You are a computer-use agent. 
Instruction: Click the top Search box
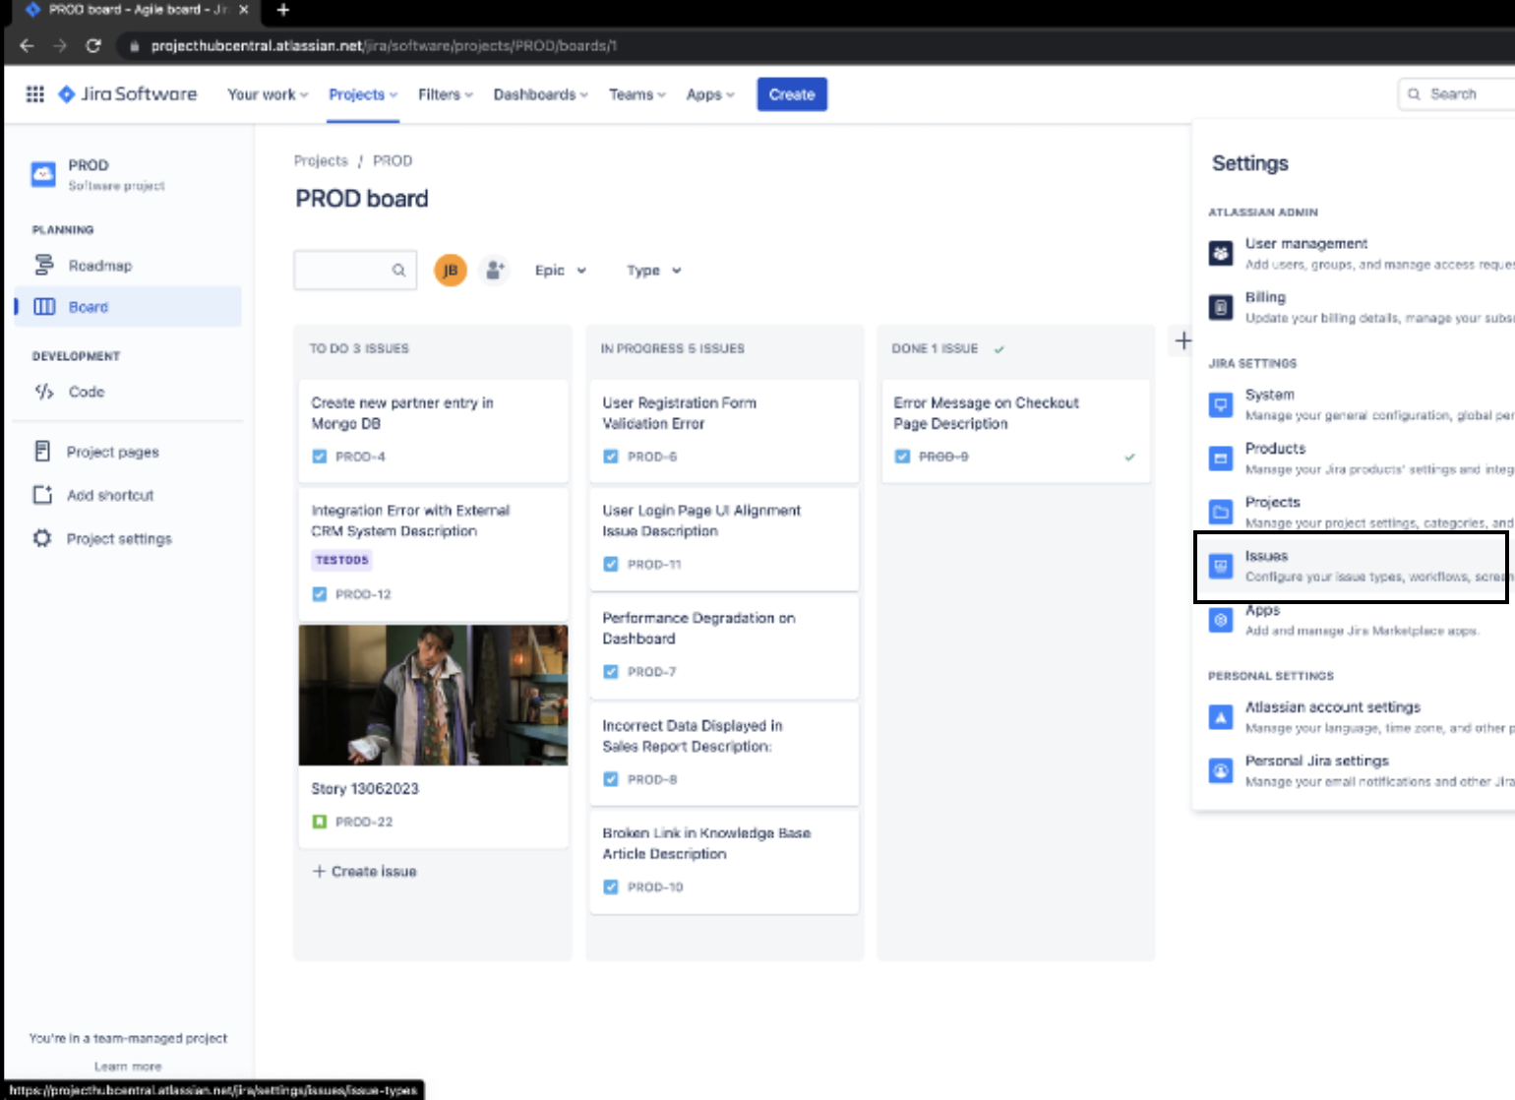coord(1456,94)
